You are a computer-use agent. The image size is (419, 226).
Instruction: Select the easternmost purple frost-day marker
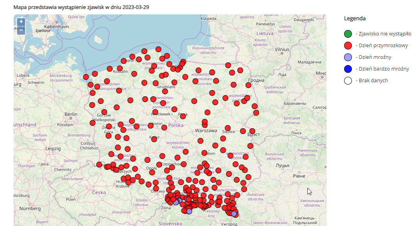tap(234, 214)
